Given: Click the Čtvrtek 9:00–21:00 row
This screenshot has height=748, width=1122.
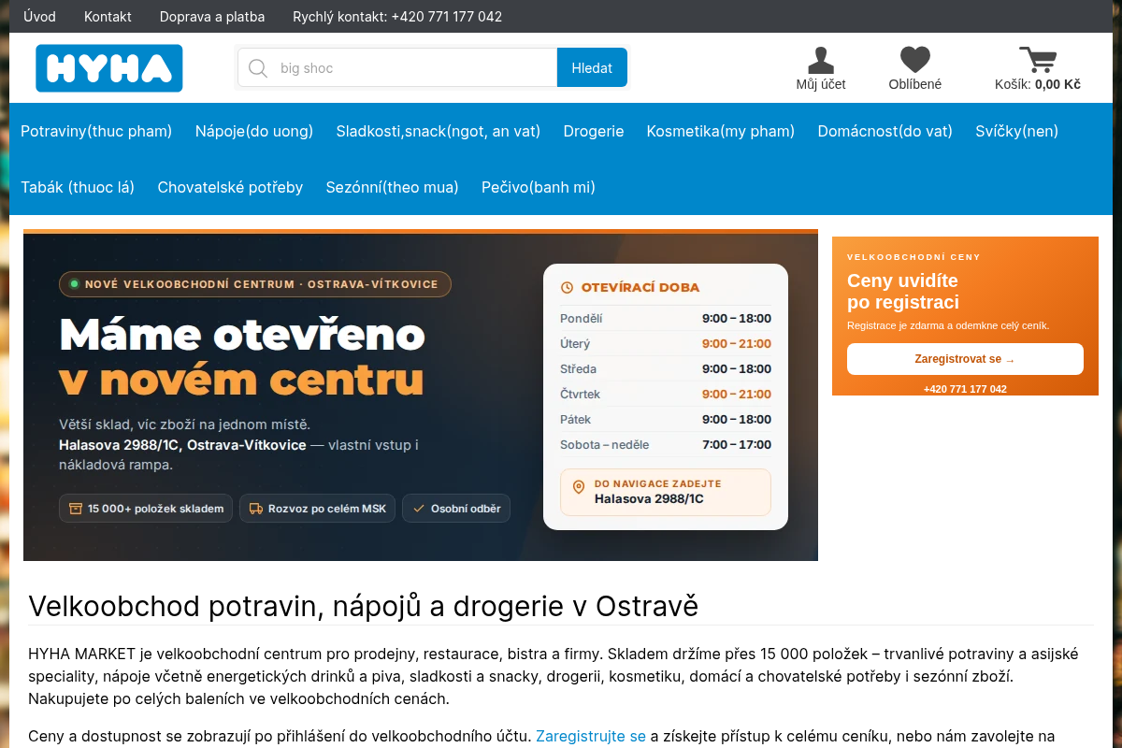Looking at the screenshot, I should [666, 394].
